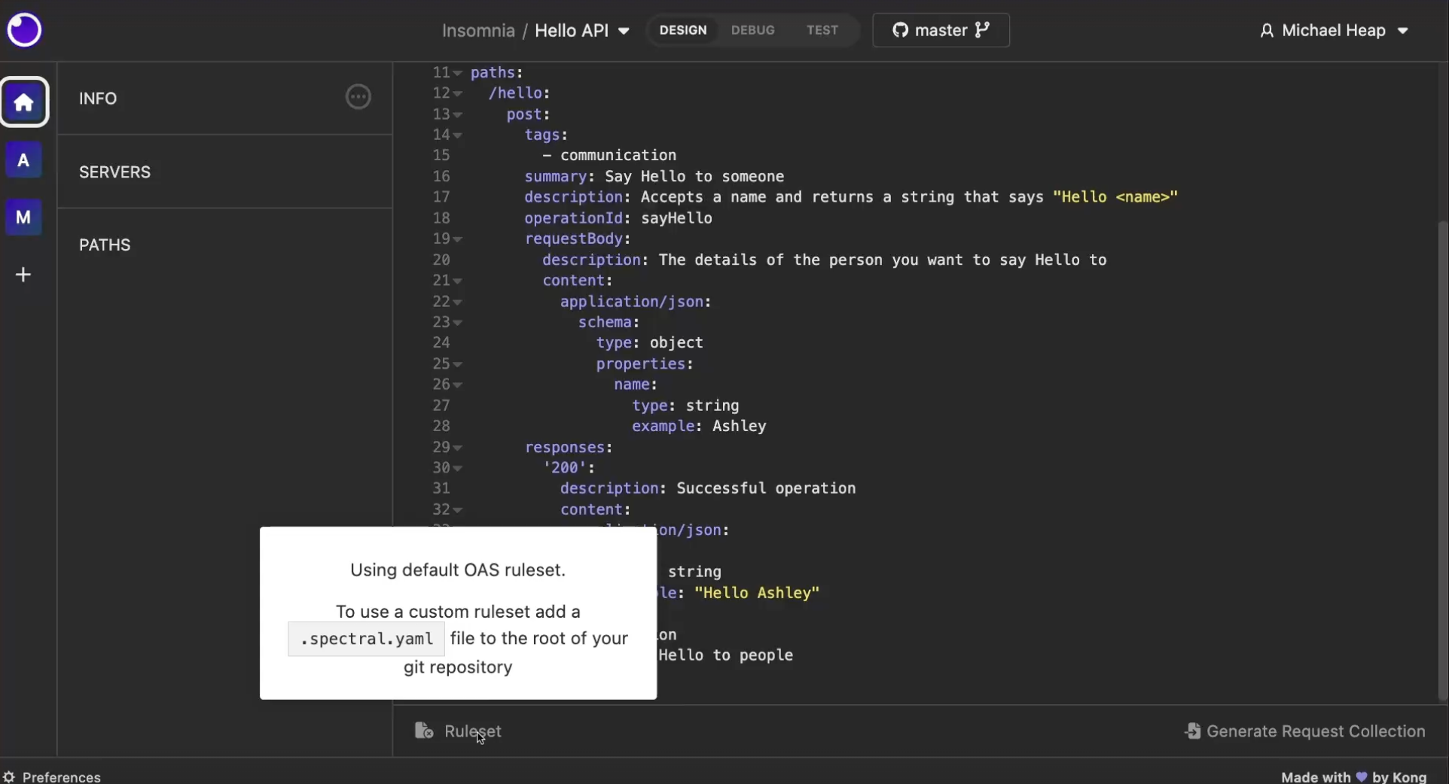The height and width of the screenshot is (784, 1449).
Task: Click the "Hello Ashley" string
Action: (757, 593)
